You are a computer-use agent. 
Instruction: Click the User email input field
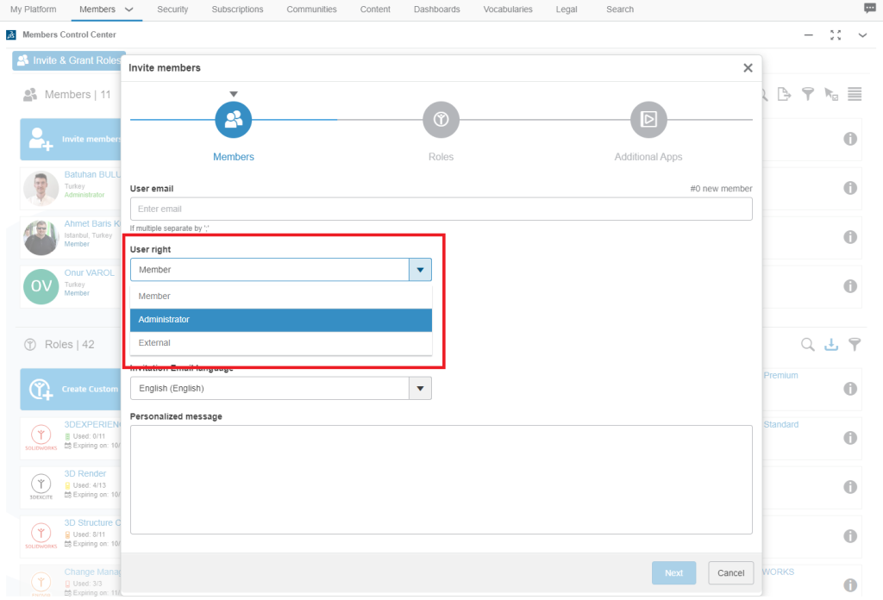(x=441, y=209)
